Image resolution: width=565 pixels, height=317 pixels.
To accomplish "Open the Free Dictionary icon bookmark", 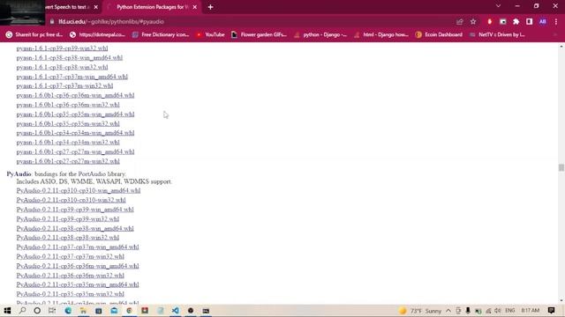I will coord(161,35).
